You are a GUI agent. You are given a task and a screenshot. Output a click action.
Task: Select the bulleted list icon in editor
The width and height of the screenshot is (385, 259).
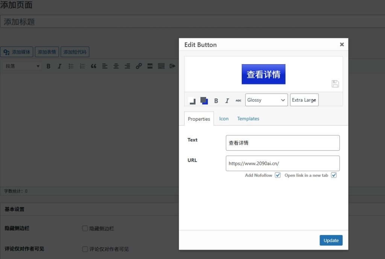coord(71,66)
